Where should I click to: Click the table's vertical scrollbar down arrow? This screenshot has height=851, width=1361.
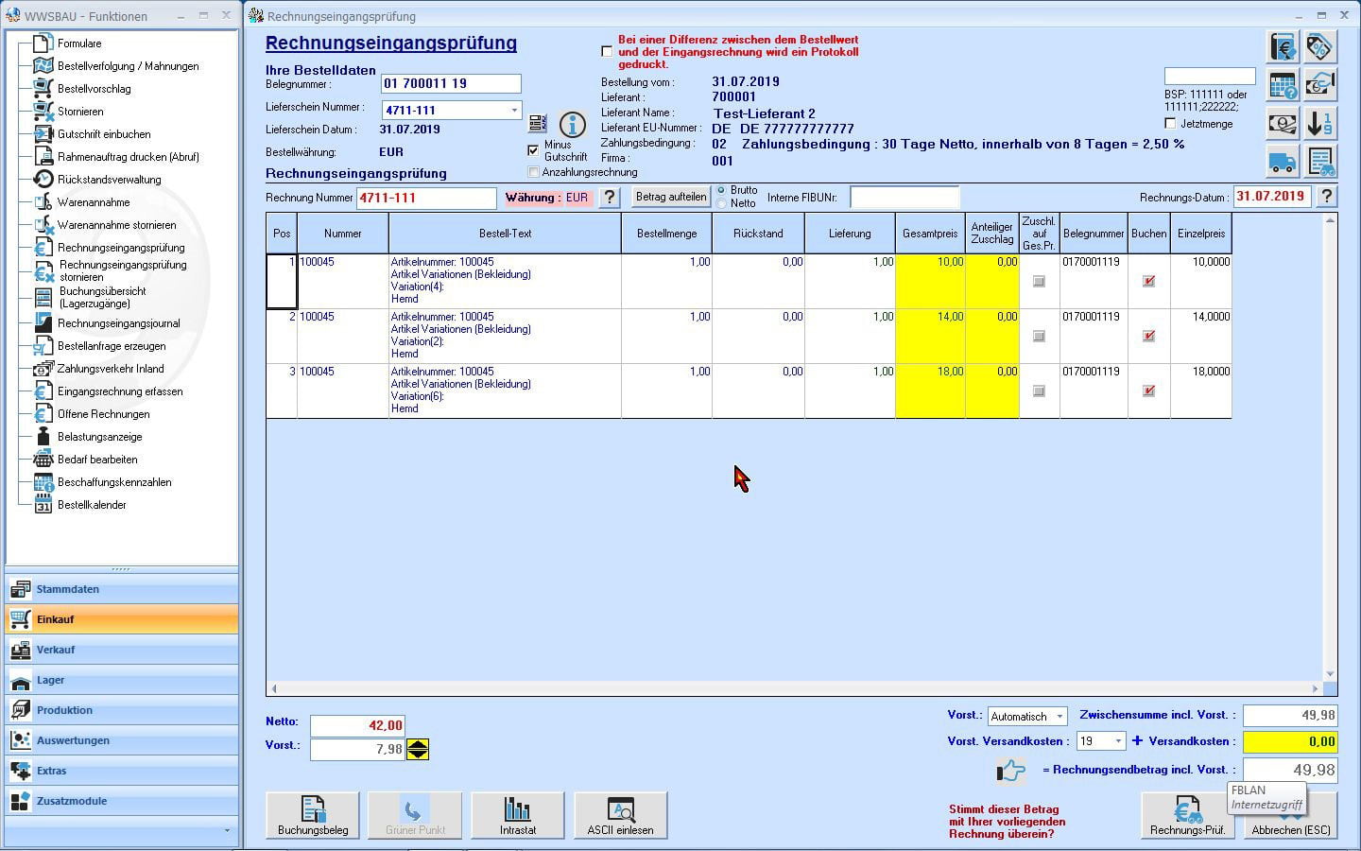coord(1330,674)
